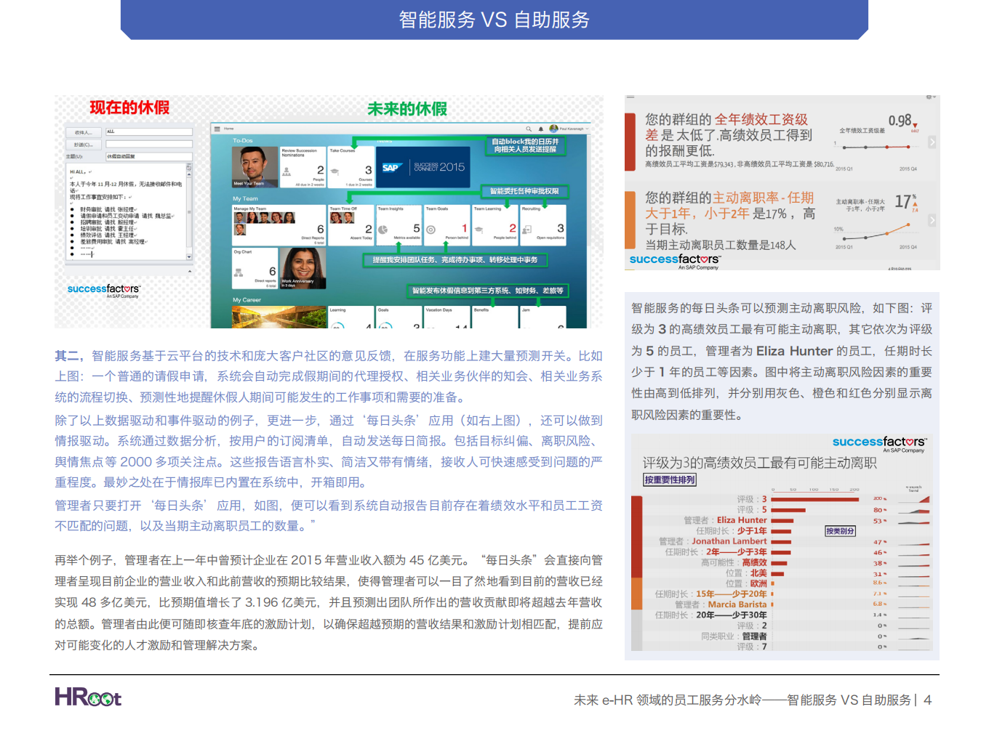This screenshot has height=741, width=989.
Task: Click the search magnifier icon
Action: (x=529, y=129)
